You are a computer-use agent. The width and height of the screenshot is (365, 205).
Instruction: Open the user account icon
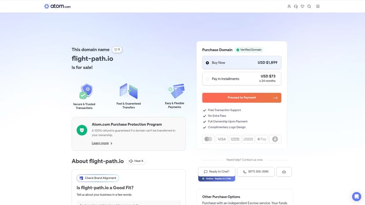[x=289, y=6]
